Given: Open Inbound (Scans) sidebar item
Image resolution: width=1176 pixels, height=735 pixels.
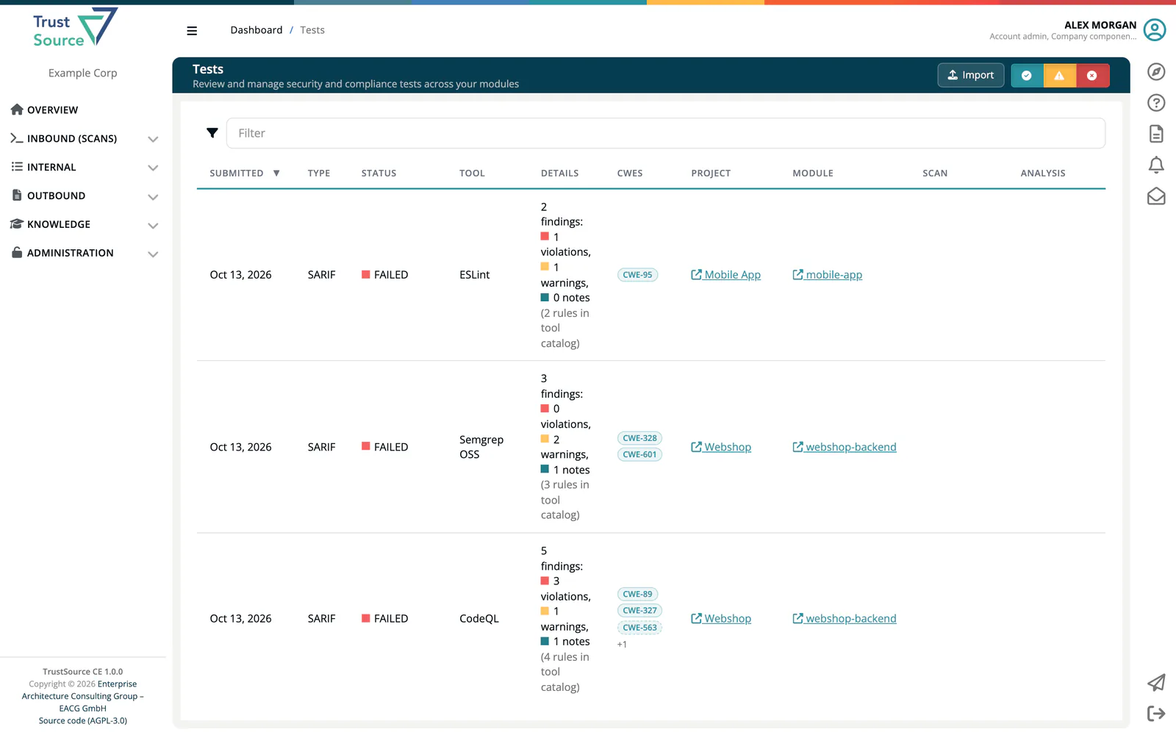Looking at the screenshot, I should point(64,139).
